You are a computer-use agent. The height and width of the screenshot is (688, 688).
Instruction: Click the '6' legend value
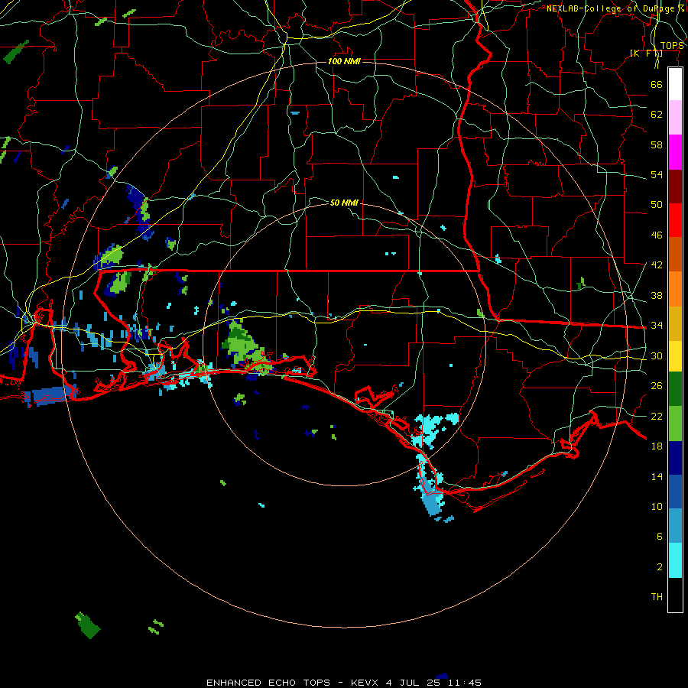[x=660, y=537]
